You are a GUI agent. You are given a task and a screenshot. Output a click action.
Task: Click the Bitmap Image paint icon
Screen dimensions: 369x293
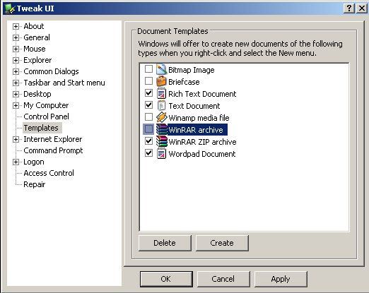click(x=161, y=70)
